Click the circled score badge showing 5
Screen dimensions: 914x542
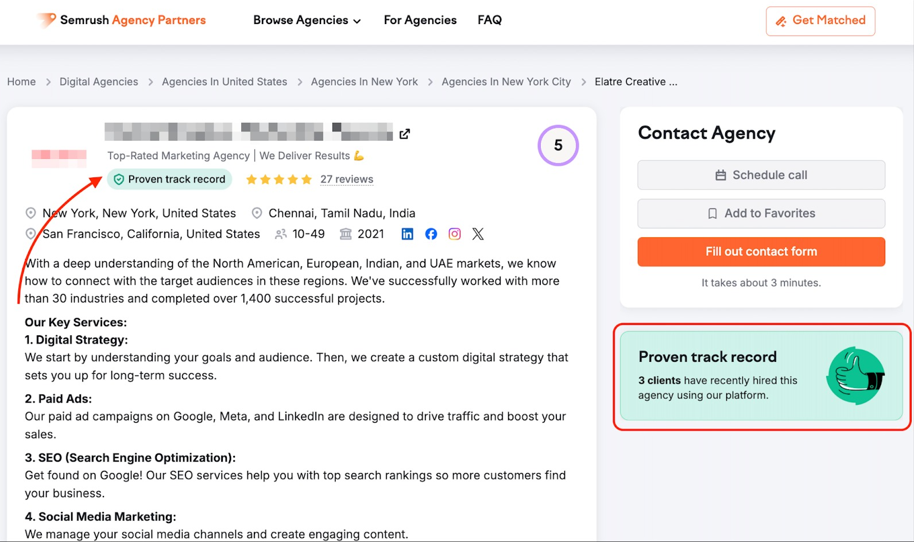click(557, 145)
